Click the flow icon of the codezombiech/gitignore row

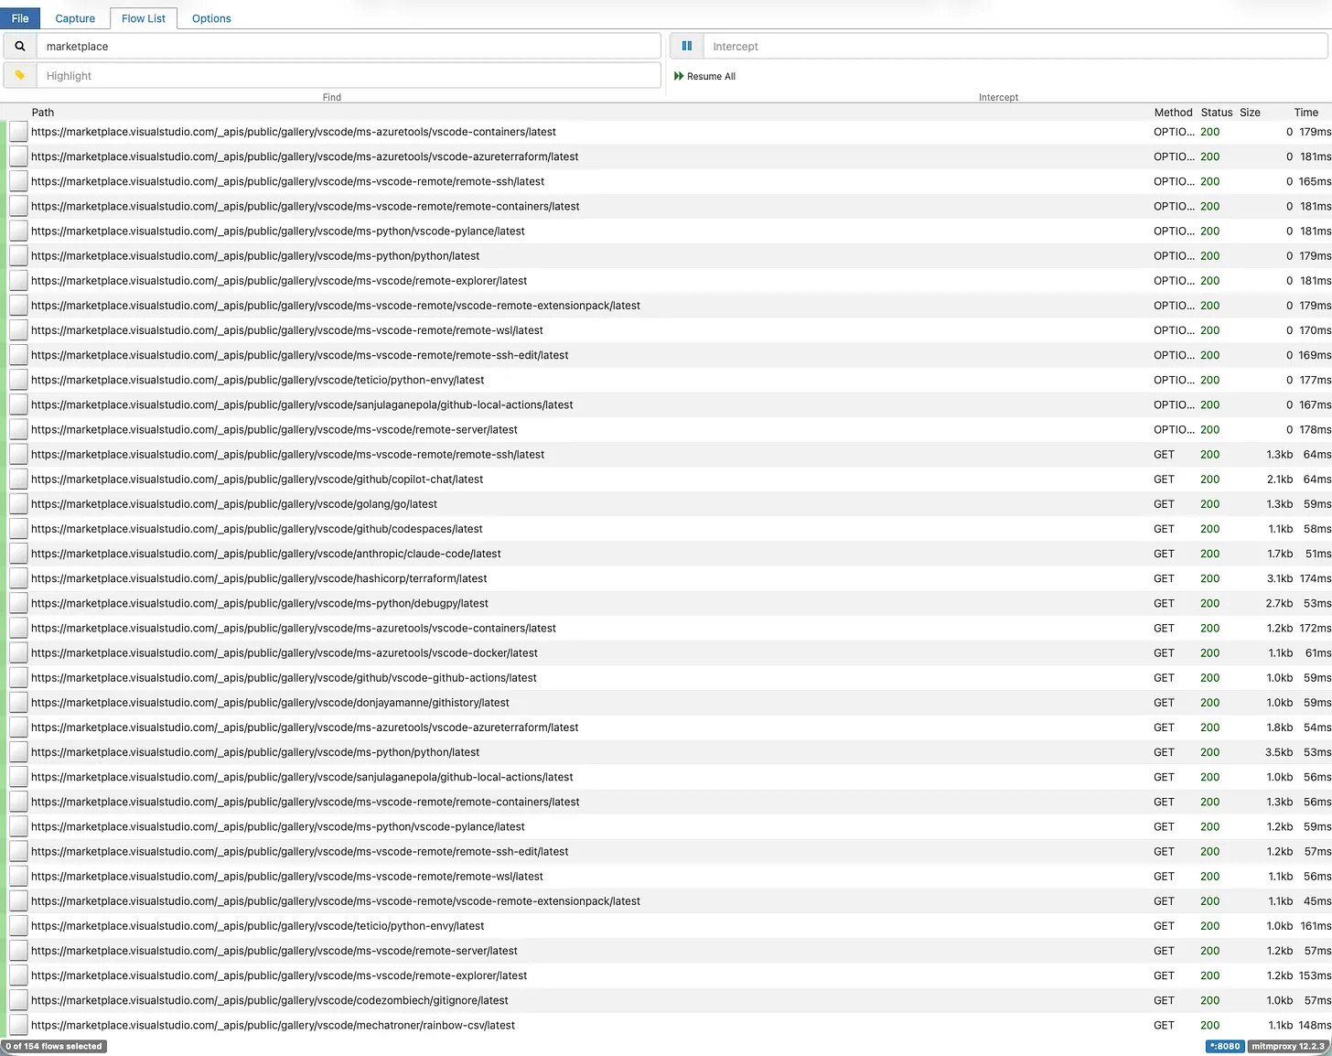(x=18, y=1000)
